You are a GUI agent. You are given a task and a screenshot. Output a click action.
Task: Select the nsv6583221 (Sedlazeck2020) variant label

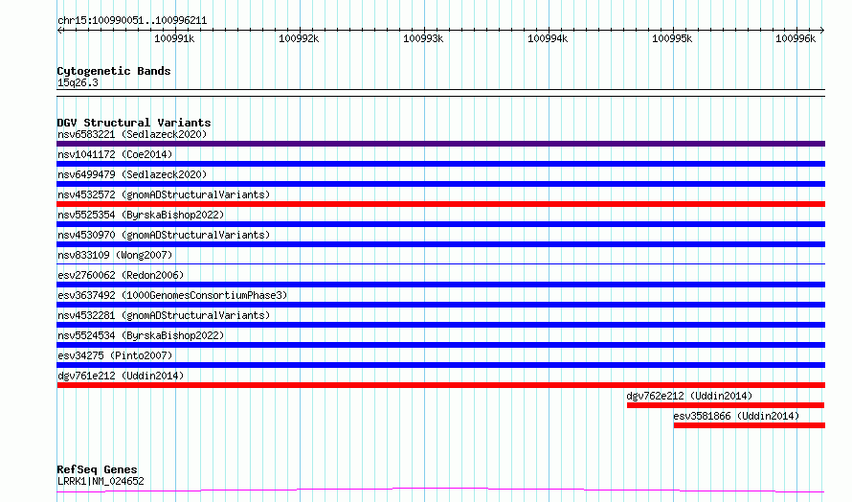[132, 134]
